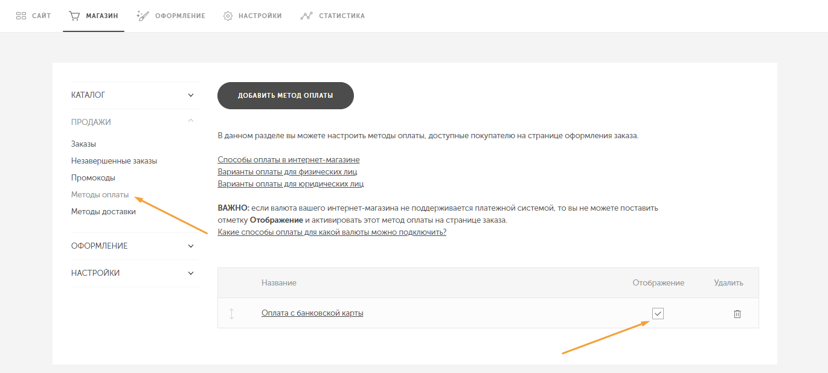
Task: Click the gear icon for Настройки
Action: (228, 16)
